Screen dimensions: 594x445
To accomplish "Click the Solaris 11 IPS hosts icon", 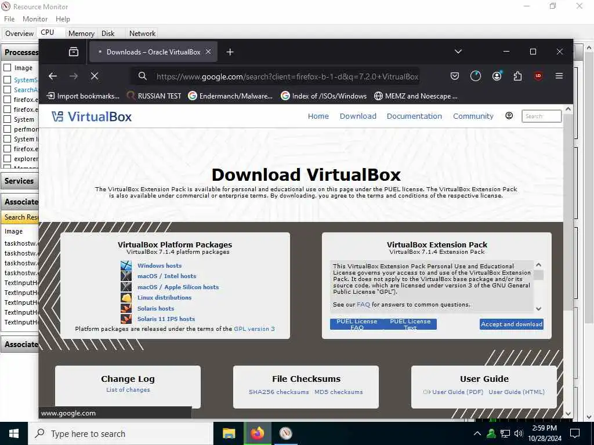I will [126, 319].
